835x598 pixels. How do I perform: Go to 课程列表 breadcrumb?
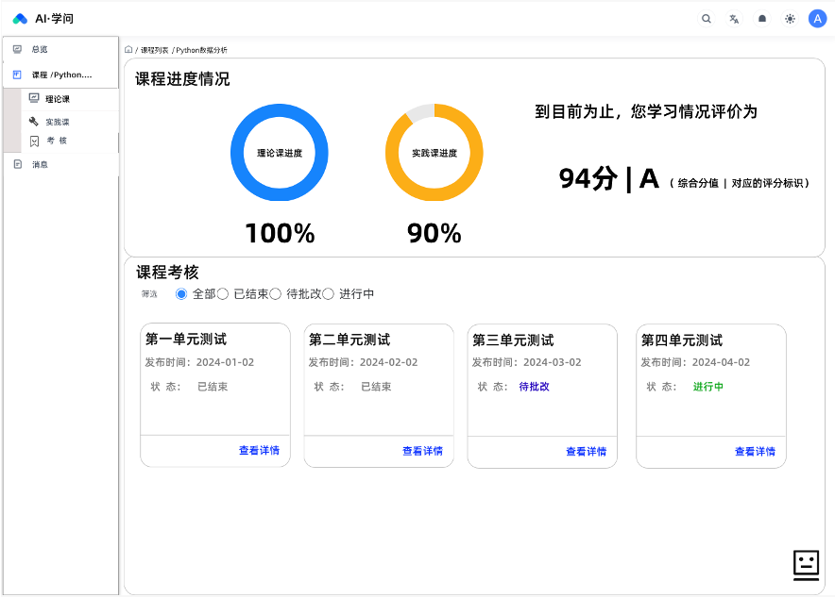pos(154,50)
